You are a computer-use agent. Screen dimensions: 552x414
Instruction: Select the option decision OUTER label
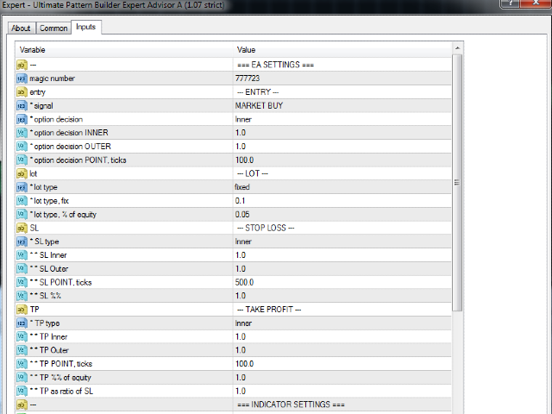(x=71, y=147)
